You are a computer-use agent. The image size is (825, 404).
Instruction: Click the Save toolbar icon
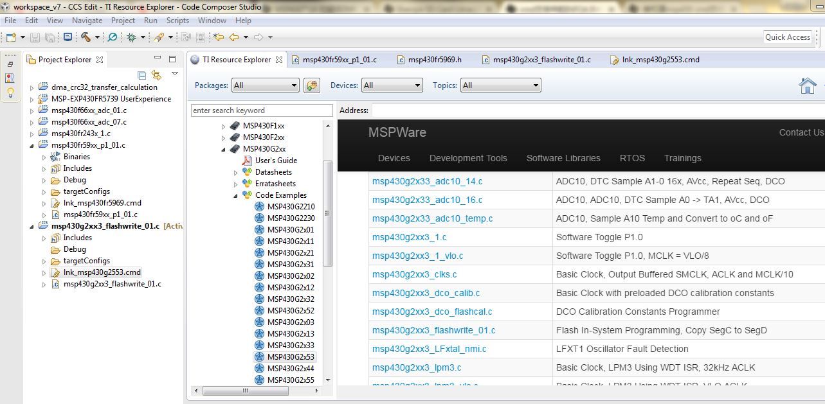click(35, 37)
